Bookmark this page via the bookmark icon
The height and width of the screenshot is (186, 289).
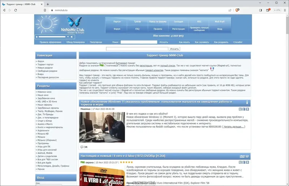click(45, 10)
